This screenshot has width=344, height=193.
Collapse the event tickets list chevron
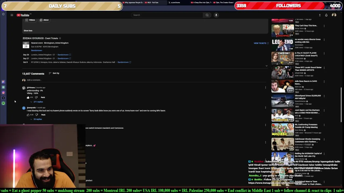pos(267,66)
